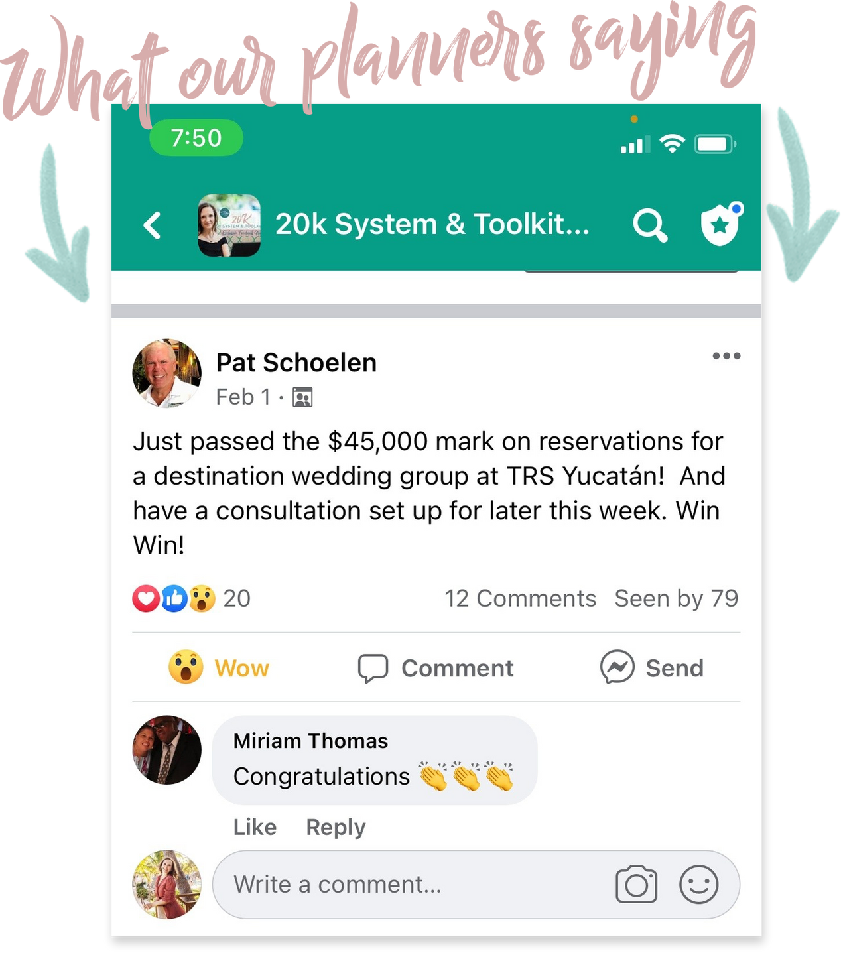Click the Pat Schoelen author name
The width and height of the screenshot is (841, 955).
pos(296,363)
